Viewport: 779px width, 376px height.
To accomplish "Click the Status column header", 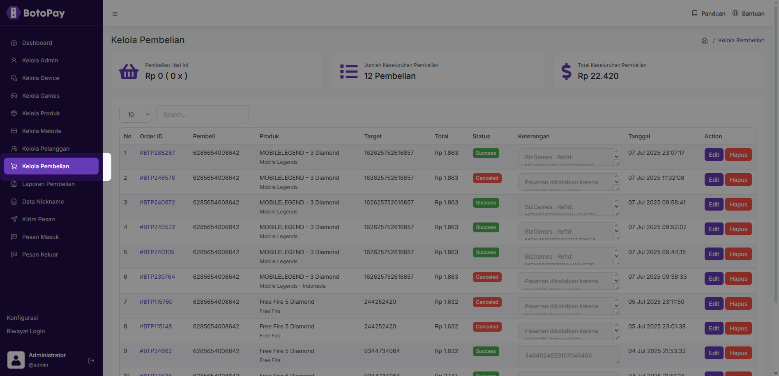I will coord(481,136).
